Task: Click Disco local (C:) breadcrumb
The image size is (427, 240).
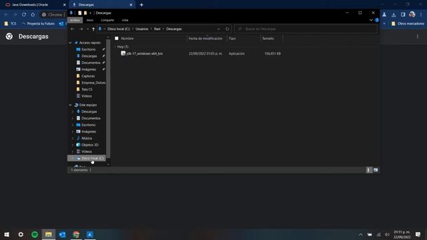Action: 119,29
